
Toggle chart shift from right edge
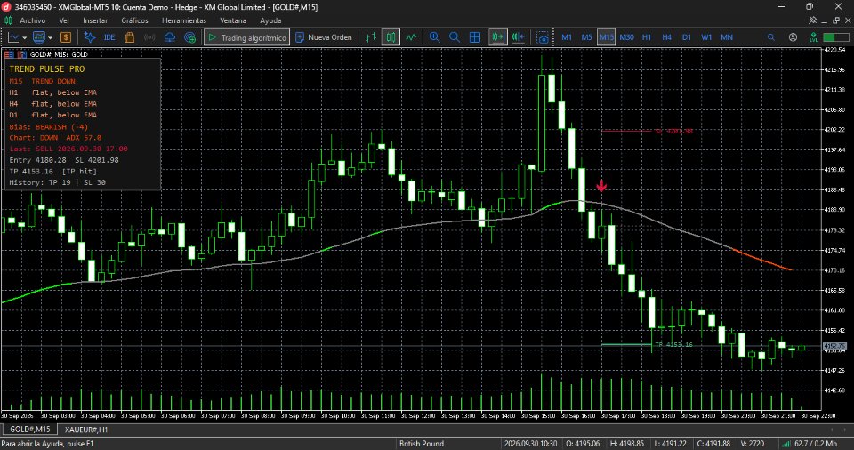coord(518,37)
